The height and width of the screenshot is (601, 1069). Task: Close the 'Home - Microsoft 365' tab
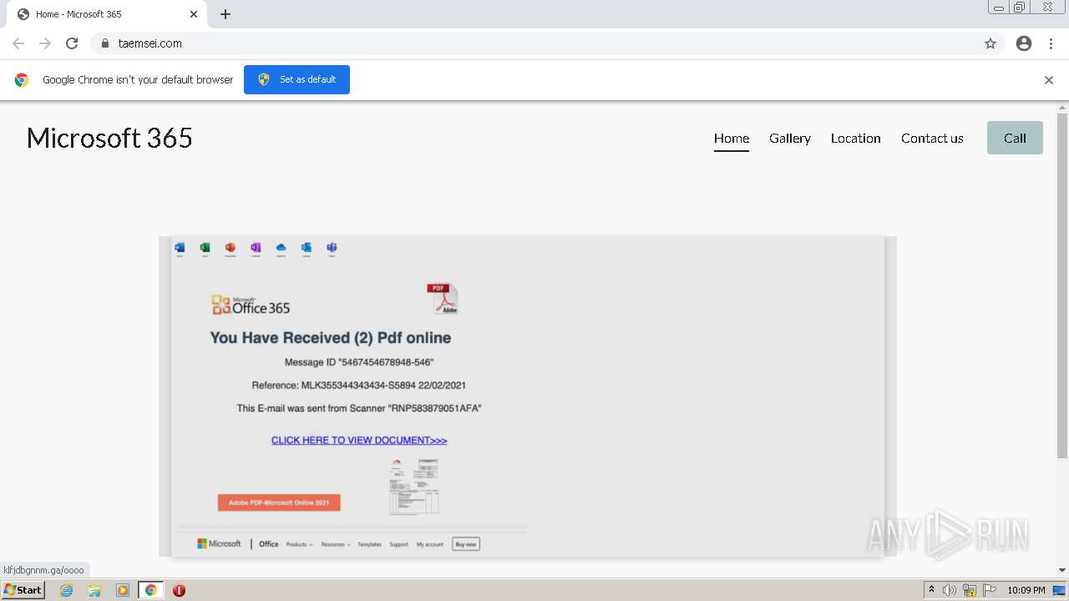[194, 14]
